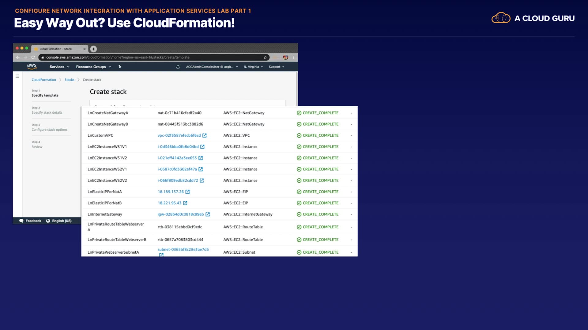Bookmark page with star icon
This screenshot has width=588, height=330.
265,57
